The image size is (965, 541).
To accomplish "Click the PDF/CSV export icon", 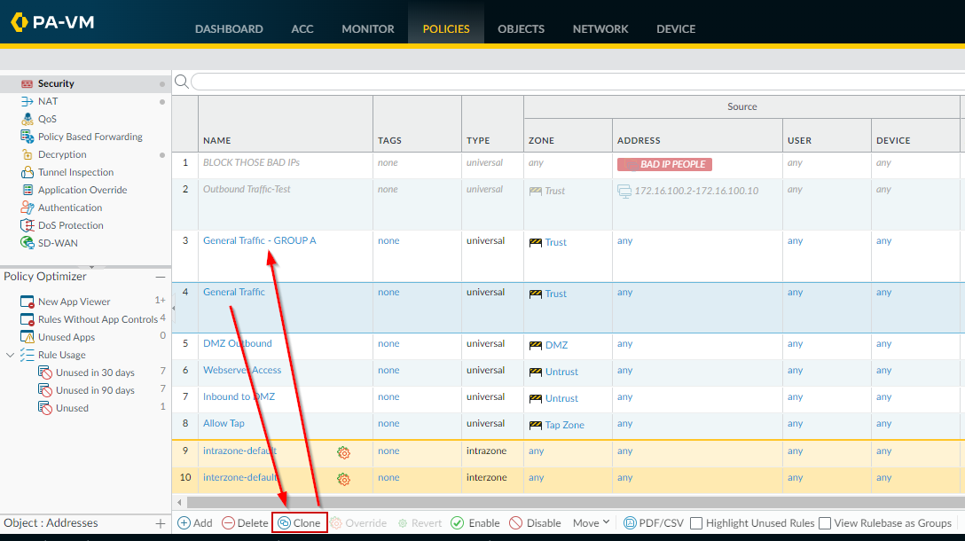I will pos(630,523).
